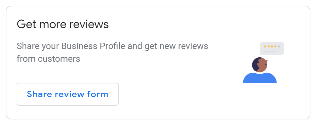The width and height of the screenshot is (320, 128).
Task: Select the Get more reviews heading
Action: pyautogui.click(x=63, y=25)
